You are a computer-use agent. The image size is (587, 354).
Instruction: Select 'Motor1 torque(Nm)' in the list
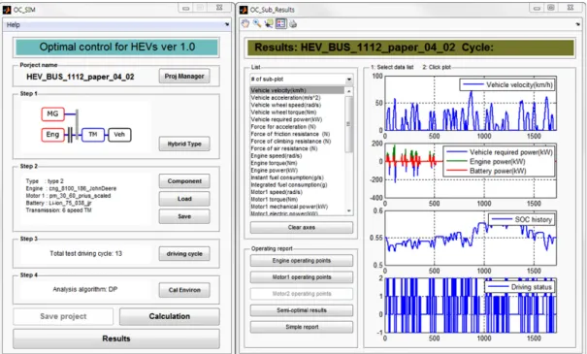(297, 200)
